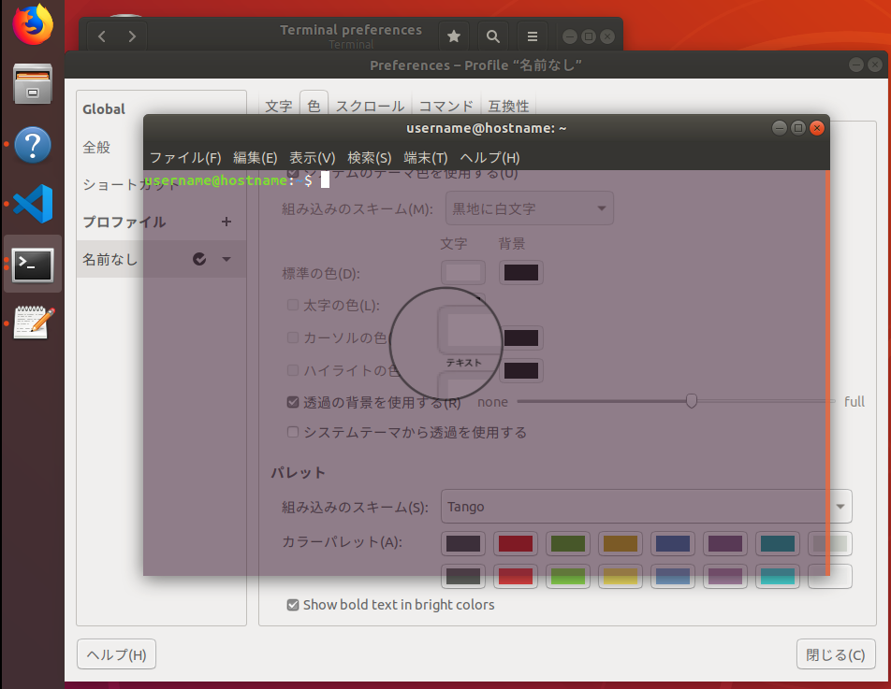891x689 pixels.
Task: Click the bookmark star icon in help window
Action: (453, 36)
